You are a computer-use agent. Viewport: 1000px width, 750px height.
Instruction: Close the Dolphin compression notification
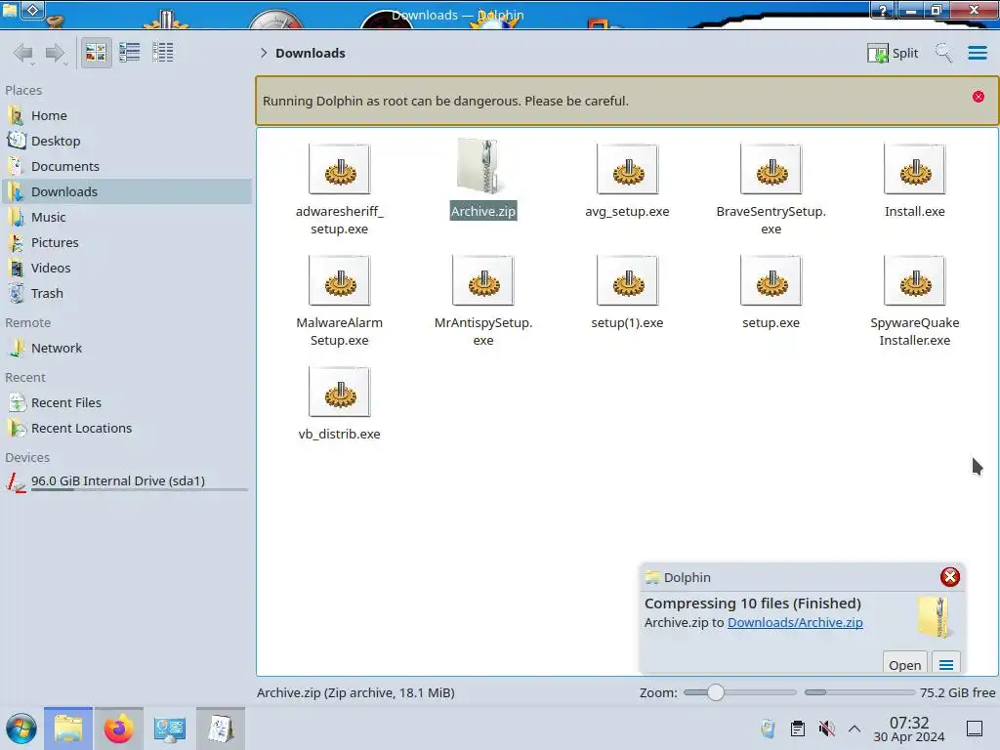[949, 577]
